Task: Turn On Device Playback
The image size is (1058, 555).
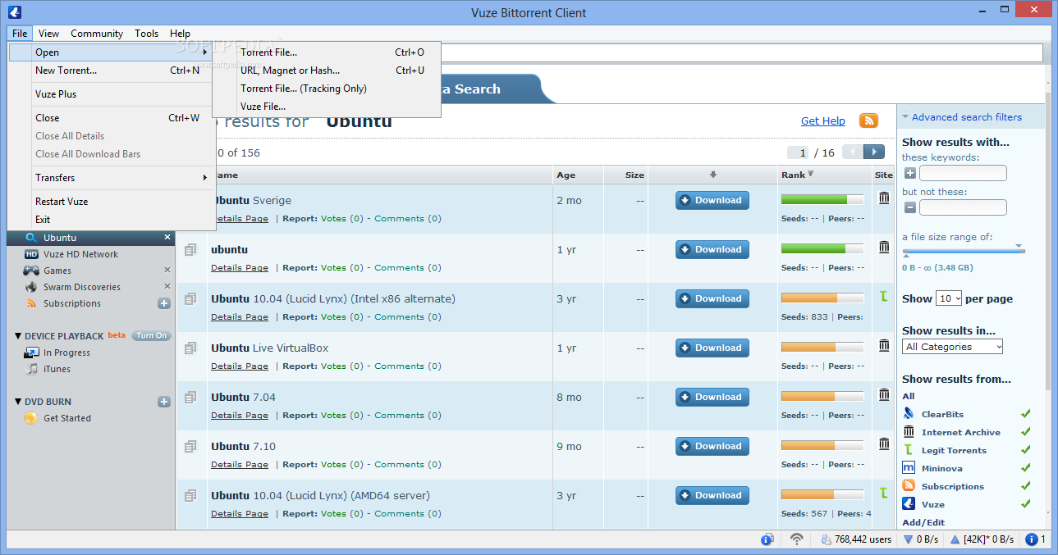Action: (x=151, y=336)
